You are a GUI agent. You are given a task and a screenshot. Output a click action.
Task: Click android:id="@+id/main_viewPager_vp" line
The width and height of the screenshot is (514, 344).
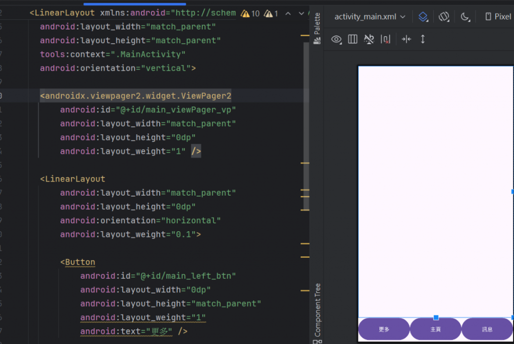(x=148, y=110)
